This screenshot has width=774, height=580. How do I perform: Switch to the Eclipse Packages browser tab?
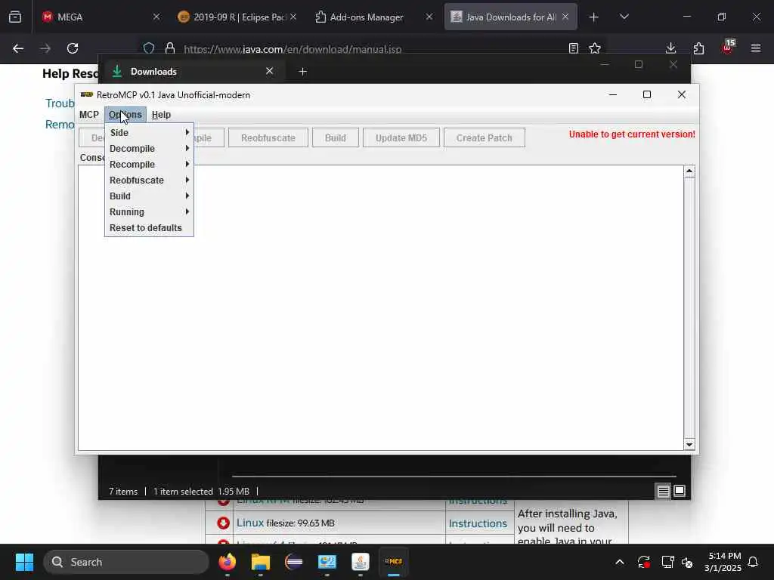point(237,17)
